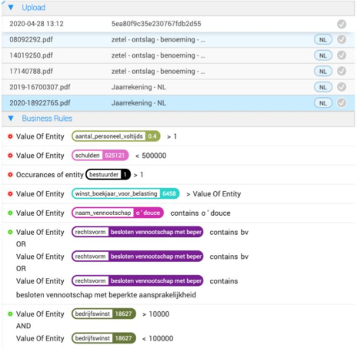Click green status dot for naam_vennootschap rule
The height and width of the screenshot is (349, 357).
(x=10, y=213)
